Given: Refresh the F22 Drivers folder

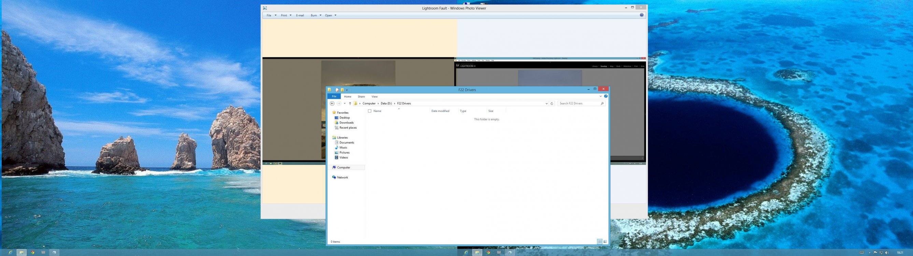Looking at the screenshot, I should (x=552, y=103).
